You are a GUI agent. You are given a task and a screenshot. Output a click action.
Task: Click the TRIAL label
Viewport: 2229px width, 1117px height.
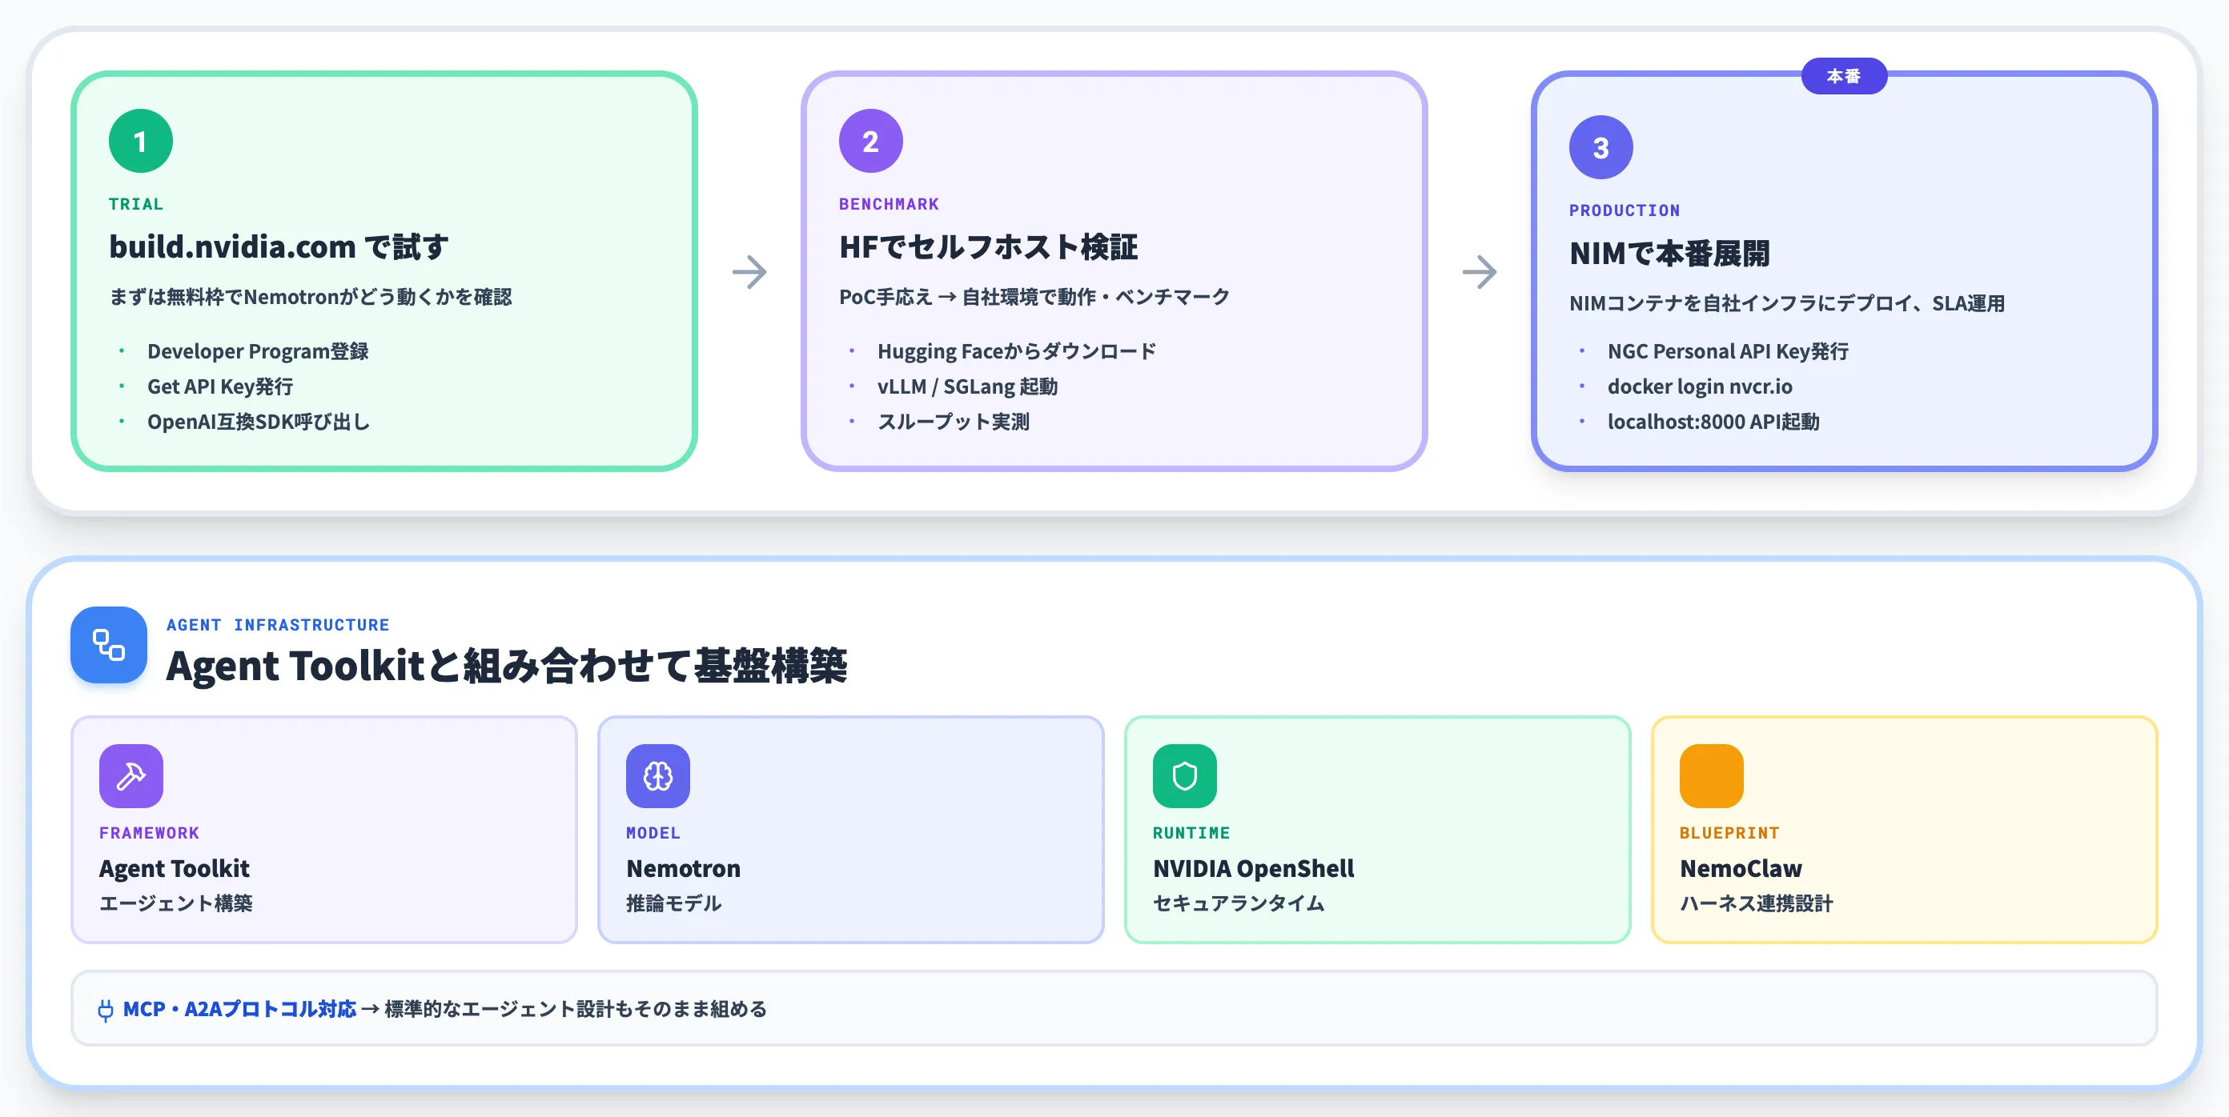point(136,204)
